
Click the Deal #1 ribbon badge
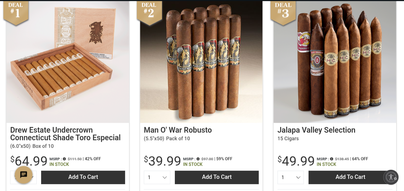tap(16, 12)
